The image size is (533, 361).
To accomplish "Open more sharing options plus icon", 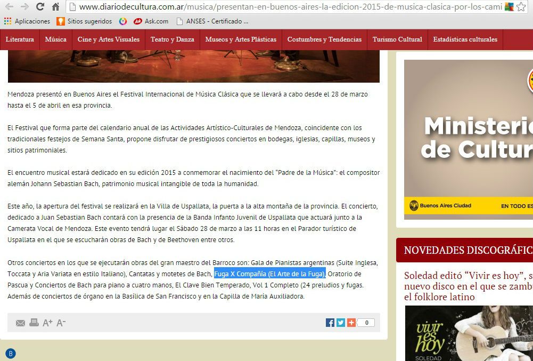I will [351, 323].
